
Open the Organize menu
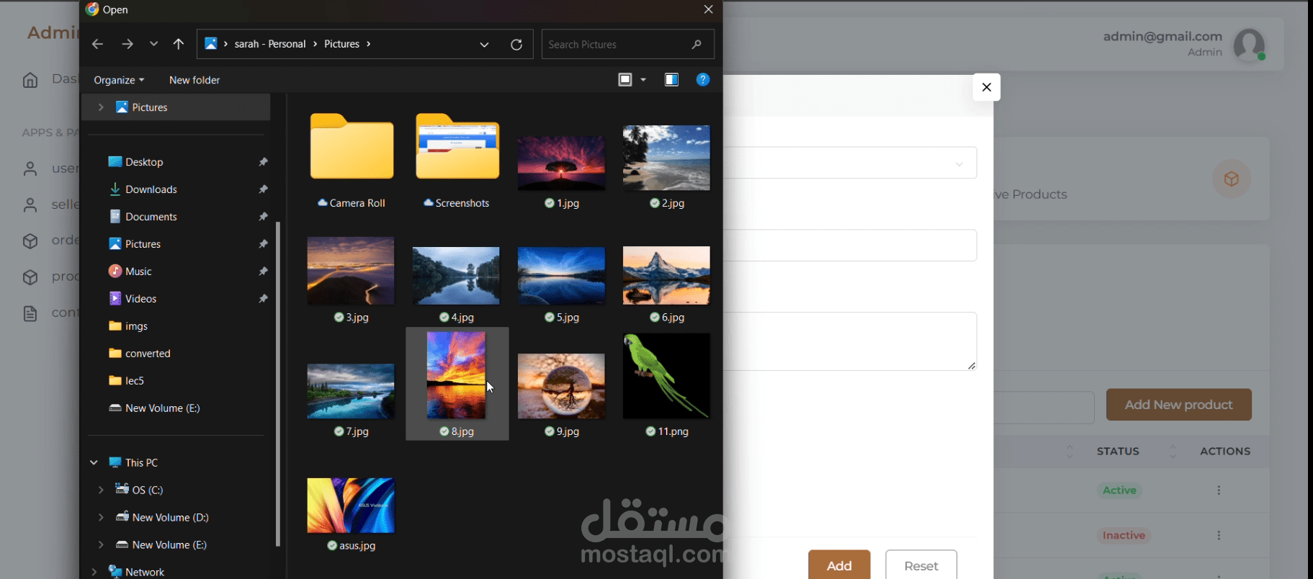coord(119,80)
